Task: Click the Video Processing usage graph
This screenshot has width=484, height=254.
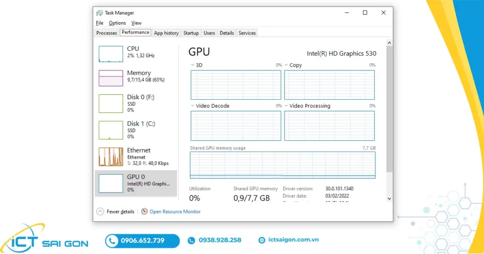Action: pos(329,126)
